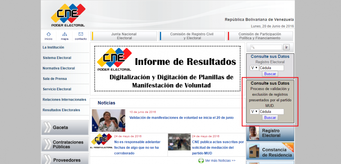Click Ver más Noticias link
This screenshot has height=164, width=341.
click(x=220, y=161)
